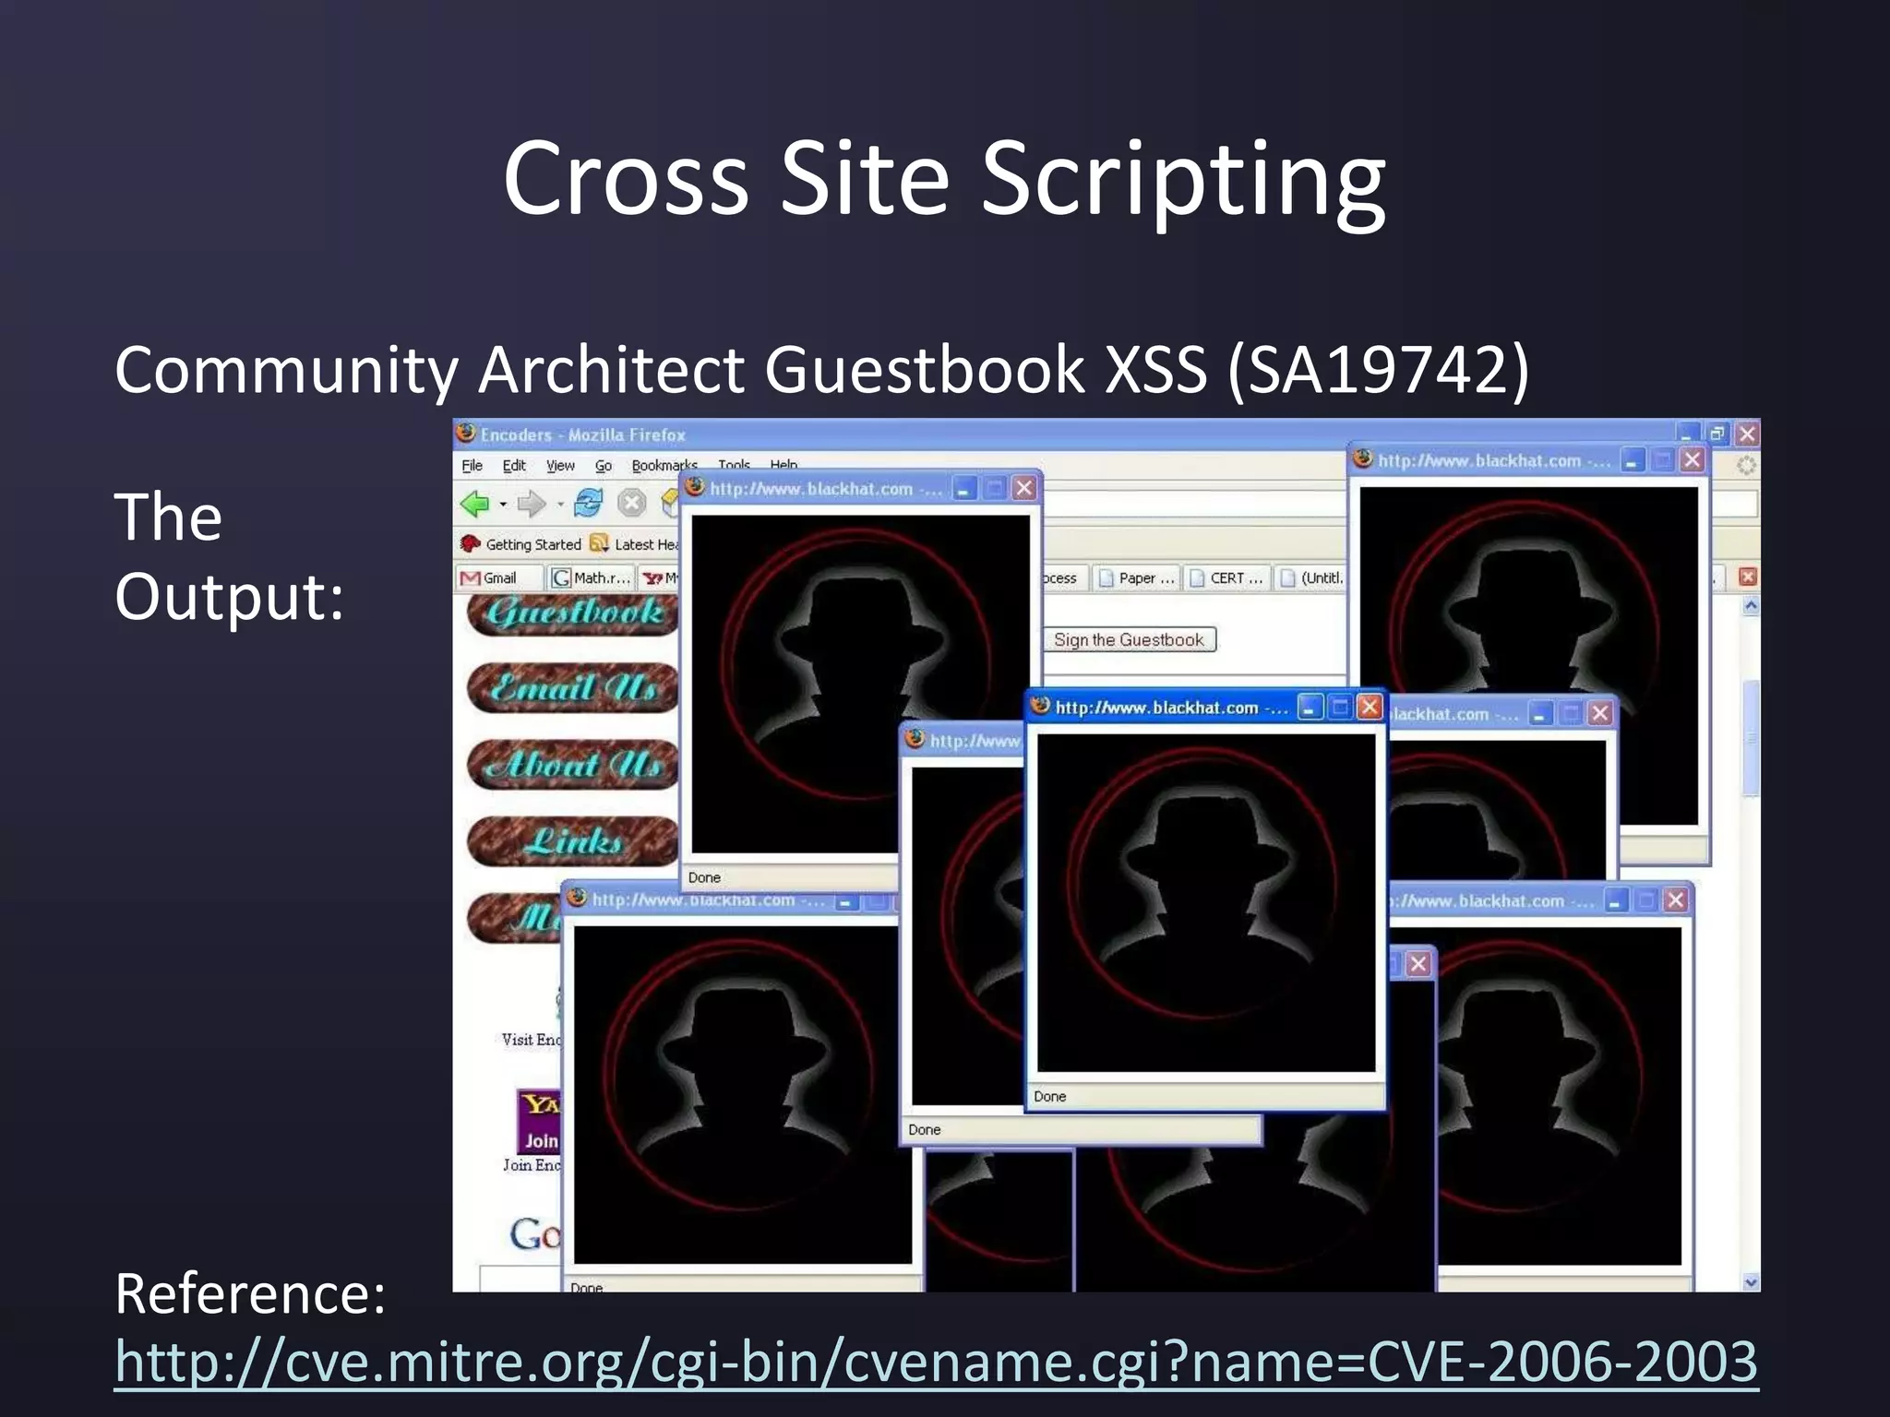1890x1417 pixels.
Task: Open the Latest Headlines feed bookmark
Action: click(634, 544)
